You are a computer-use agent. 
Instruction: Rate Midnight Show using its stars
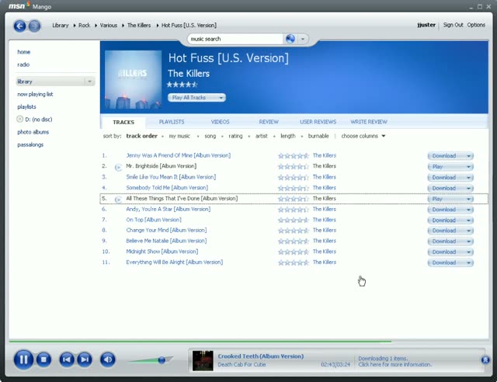click(294, 252)
